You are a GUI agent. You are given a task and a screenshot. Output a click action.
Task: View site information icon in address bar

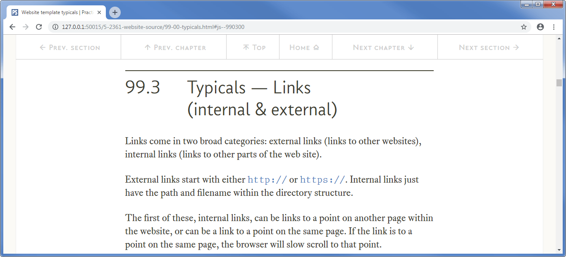(x=55, y=27)
